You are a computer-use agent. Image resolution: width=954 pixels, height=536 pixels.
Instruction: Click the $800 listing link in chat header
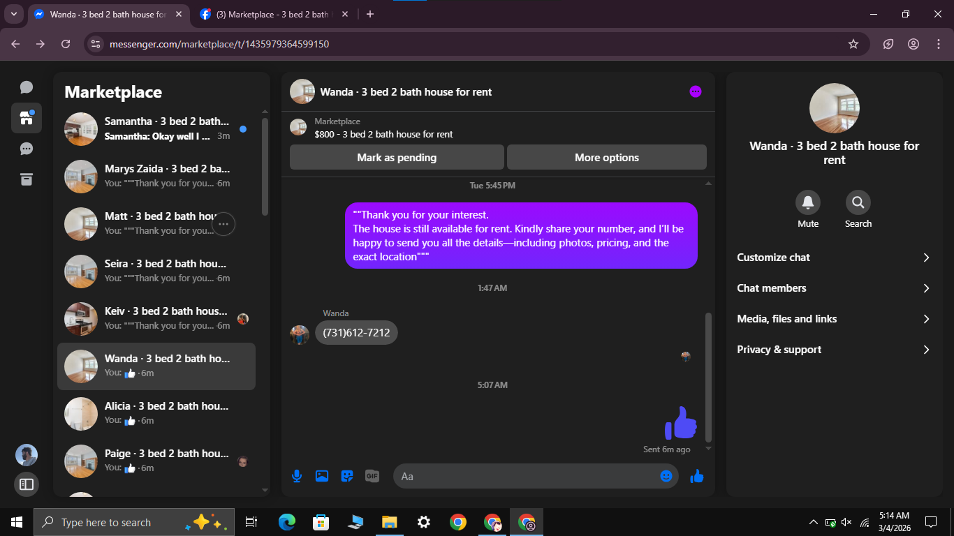click(x=383, y=134)
